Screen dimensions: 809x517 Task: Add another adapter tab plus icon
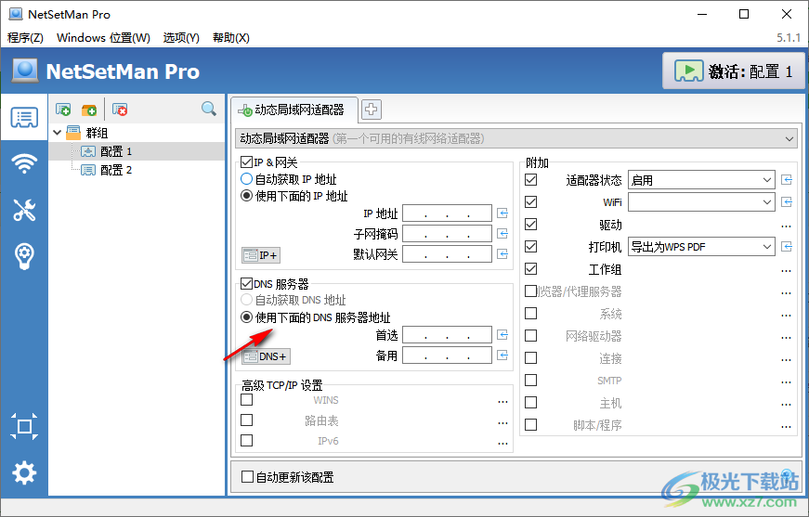[371, 110]
